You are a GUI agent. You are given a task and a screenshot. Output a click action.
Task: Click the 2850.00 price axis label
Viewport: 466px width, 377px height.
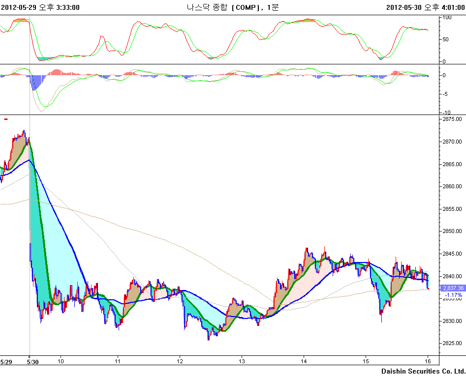tap(452, 231)
